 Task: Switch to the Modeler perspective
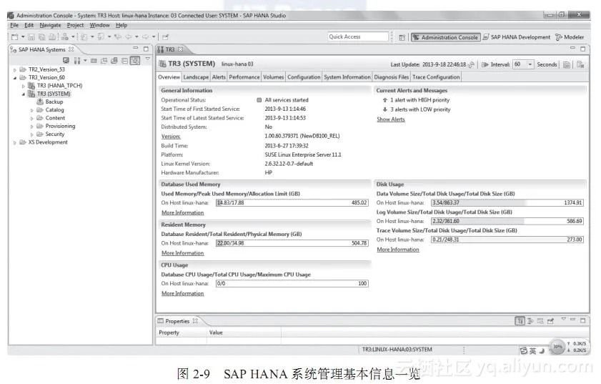tap(570, 37)
